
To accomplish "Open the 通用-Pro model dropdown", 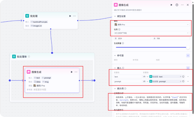I will (152, 25).
